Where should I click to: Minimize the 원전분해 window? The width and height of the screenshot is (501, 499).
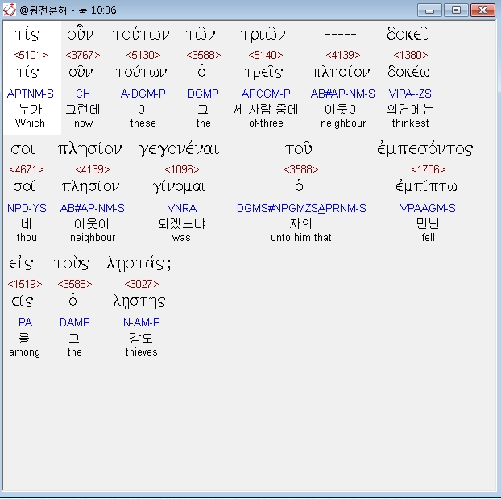(x=429, y=10)
